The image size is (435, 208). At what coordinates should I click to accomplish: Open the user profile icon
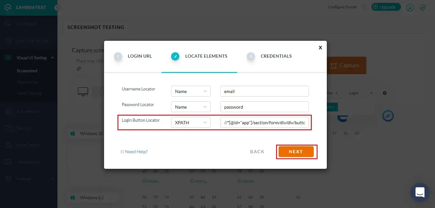coord(410,7)
